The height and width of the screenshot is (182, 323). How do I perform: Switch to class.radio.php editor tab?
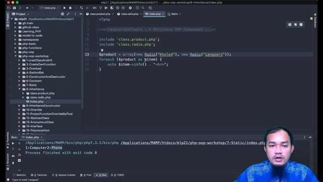pyautogui.click(x=129, y=14)
